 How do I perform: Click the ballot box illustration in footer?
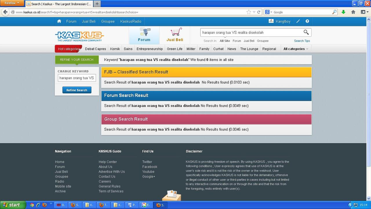[172, 195]
